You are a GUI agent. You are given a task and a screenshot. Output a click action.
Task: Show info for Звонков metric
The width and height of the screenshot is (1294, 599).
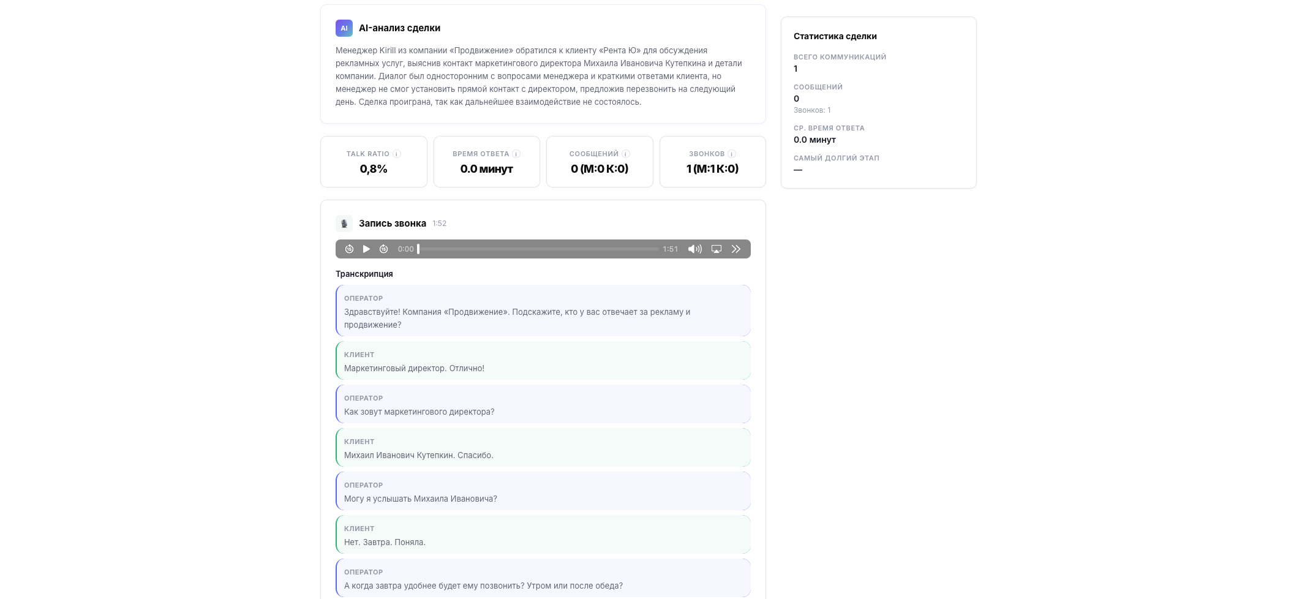(x=732, y=154)
